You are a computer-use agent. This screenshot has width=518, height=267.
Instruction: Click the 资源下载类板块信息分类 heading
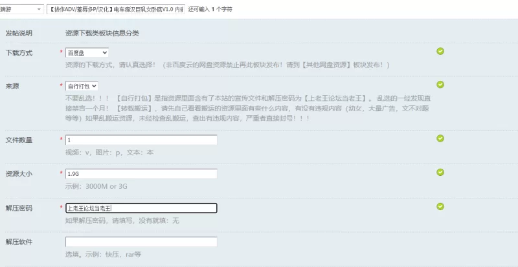(x=102, y=34)
